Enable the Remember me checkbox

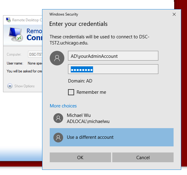[x=71, y=92]
